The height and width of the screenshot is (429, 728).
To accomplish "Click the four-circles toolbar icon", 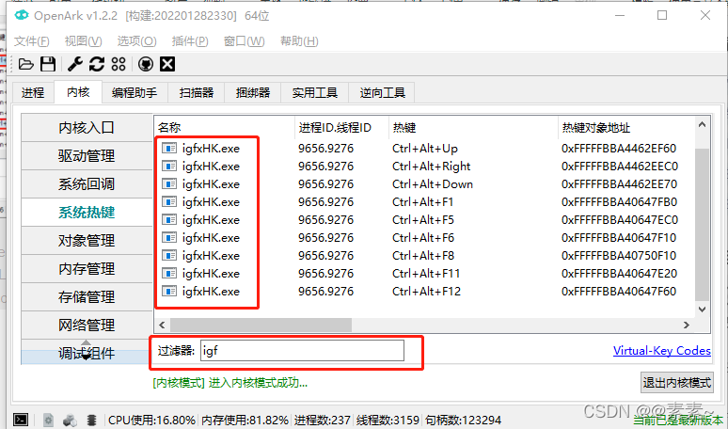I will click(x=119, y=64).
